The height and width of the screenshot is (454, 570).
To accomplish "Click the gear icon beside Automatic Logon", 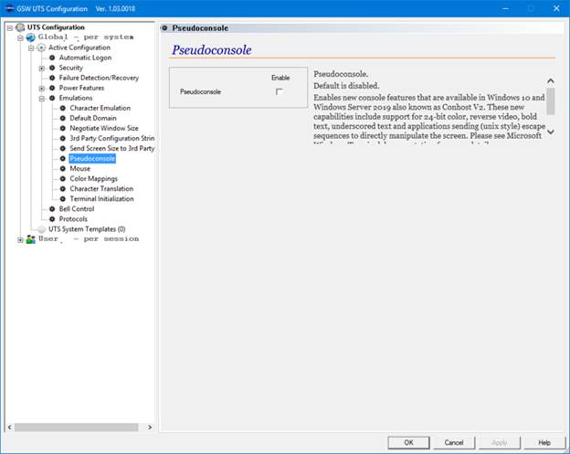I will [52, 58].
